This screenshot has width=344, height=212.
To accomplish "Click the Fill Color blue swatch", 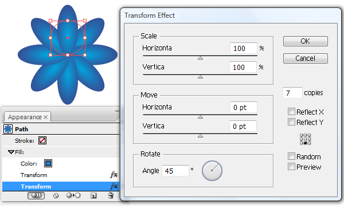I will point(48,163).
